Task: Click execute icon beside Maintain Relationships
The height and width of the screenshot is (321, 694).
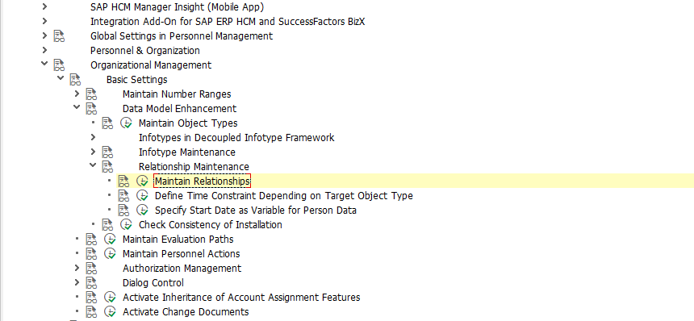Action: (x=142, y=181)
